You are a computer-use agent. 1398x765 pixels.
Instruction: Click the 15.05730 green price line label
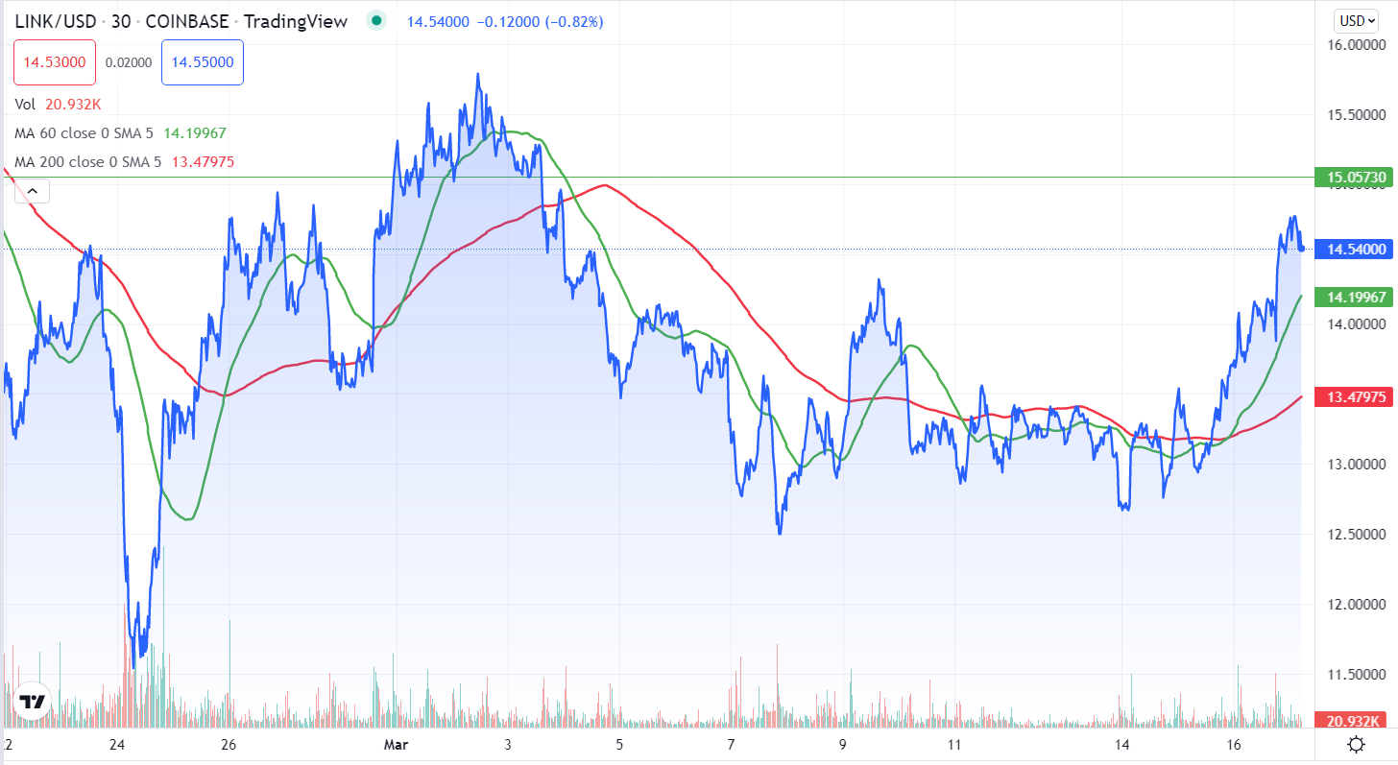tap(1354, 178)
